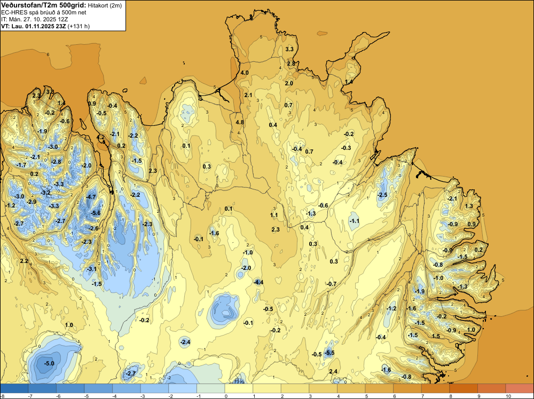Click the temperature value -5.5
This screenshot has width=534, height=399.
[329, 353]
